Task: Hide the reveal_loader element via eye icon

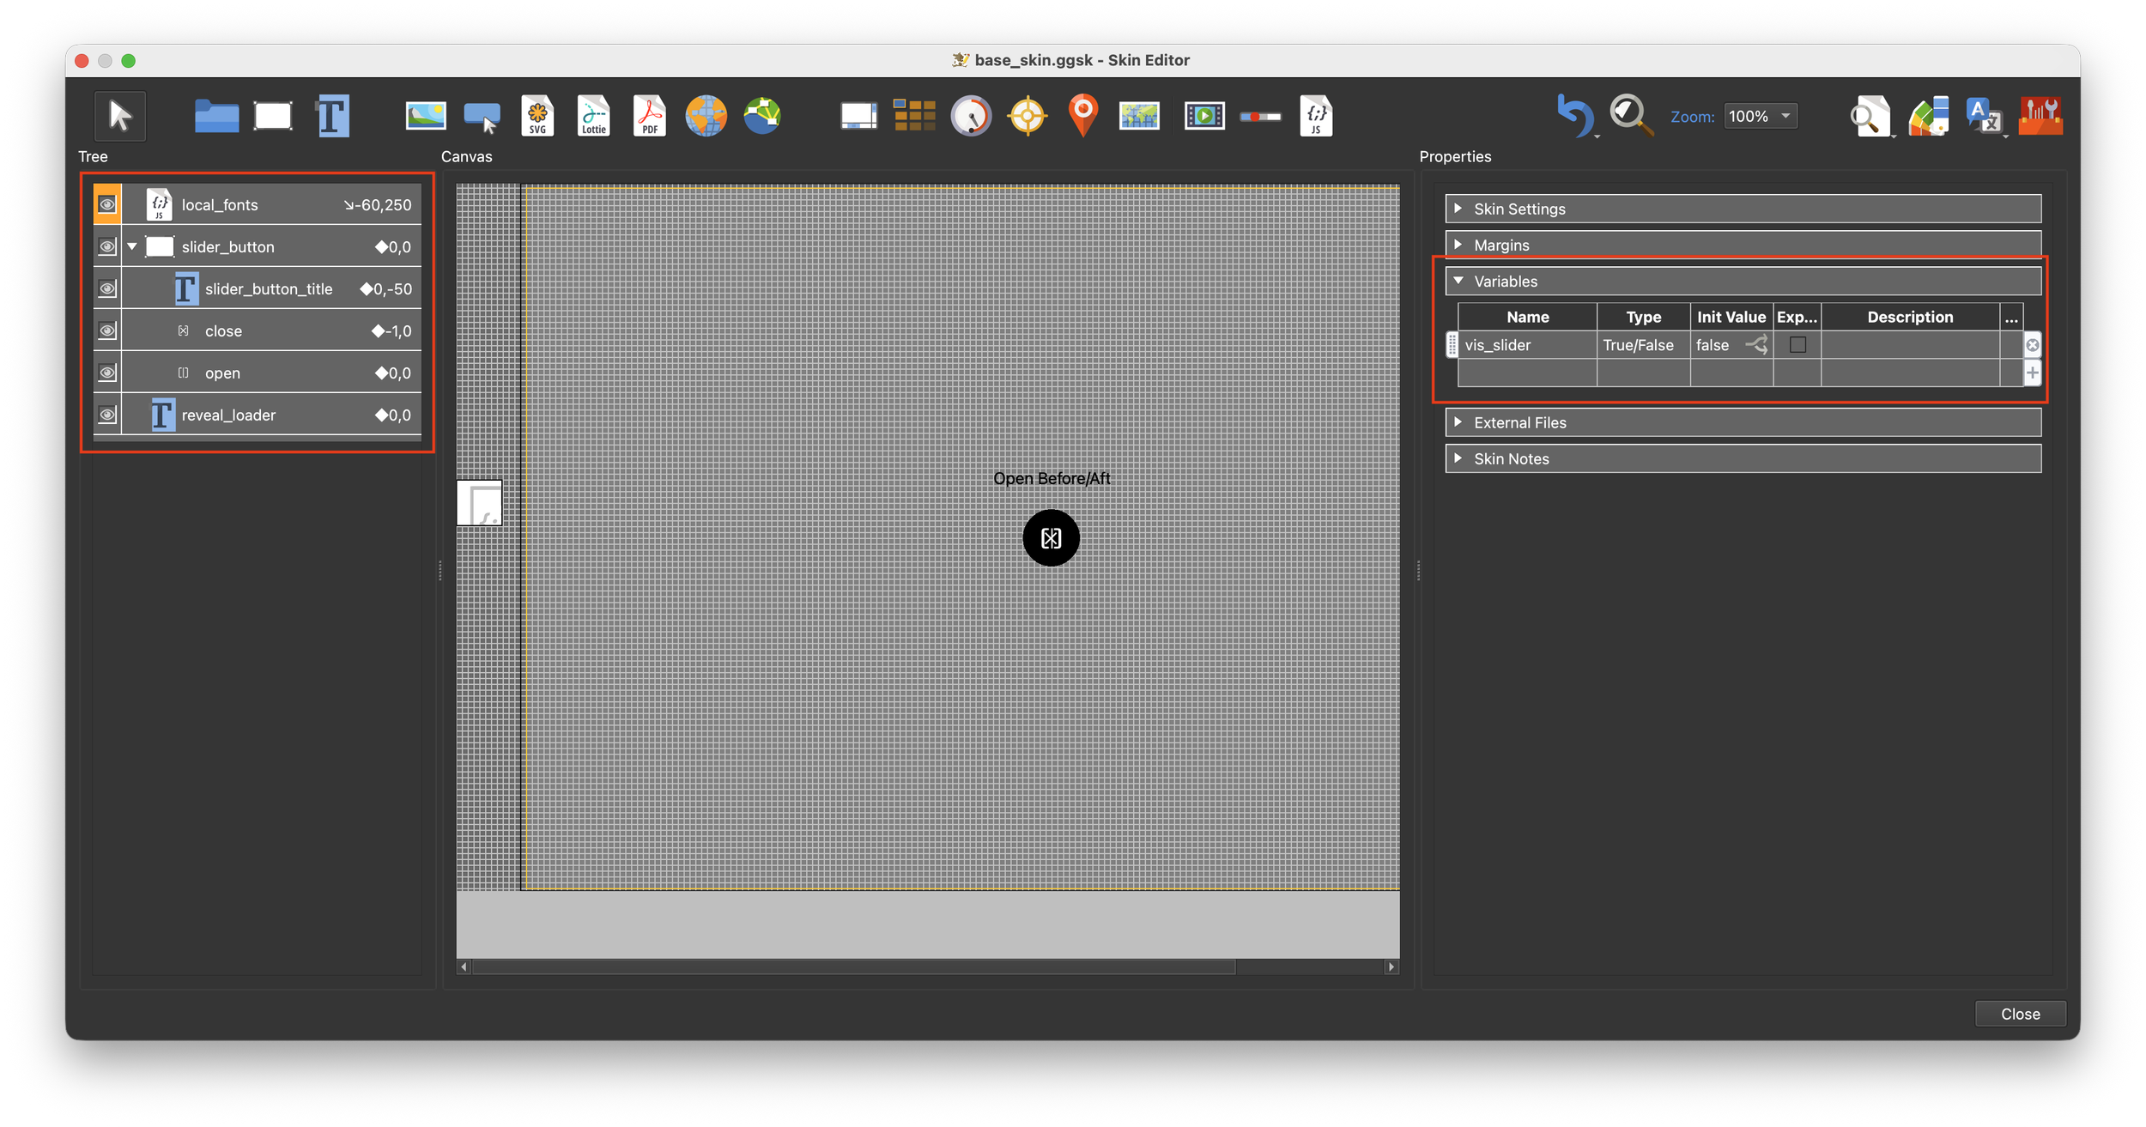Action: coord(107,415)
